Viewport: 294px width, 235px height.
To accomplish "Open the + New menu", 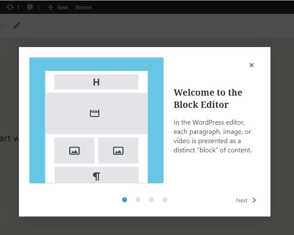I will coord(58,7).
